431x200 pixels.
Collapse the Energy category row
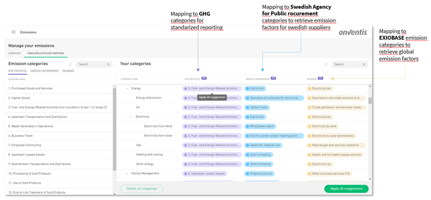(127, 88)
